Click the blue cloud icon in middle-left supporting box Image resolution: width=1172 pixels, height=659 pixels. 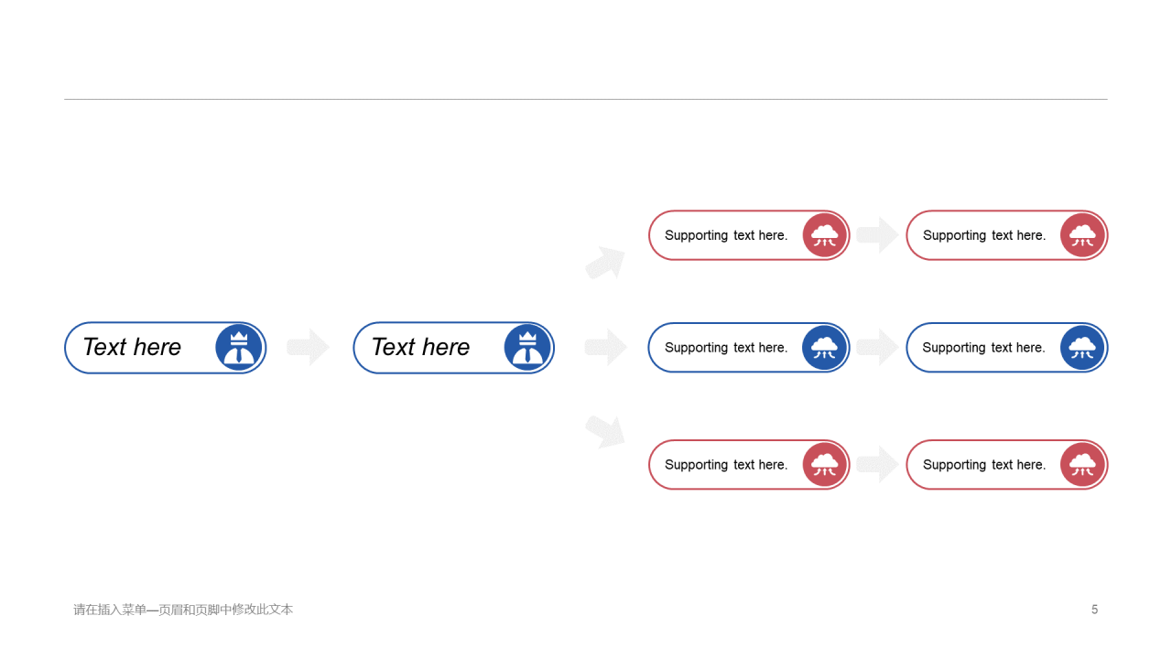coord(825,348)
